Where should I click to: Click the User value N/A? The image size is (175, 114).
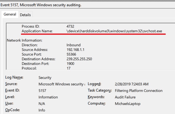coord(42,104)
